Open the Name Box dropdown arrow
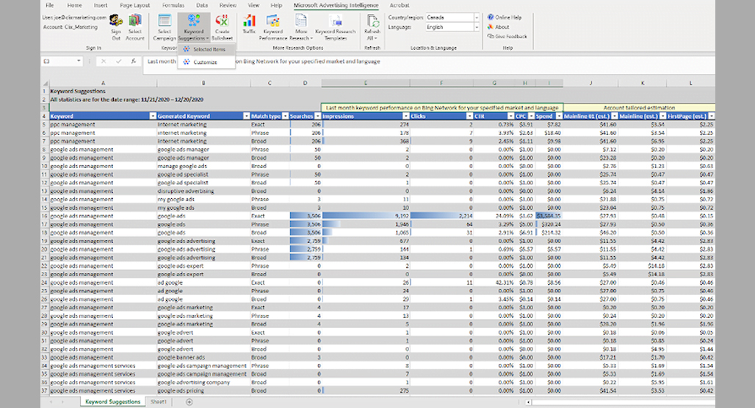 (79, 61)
